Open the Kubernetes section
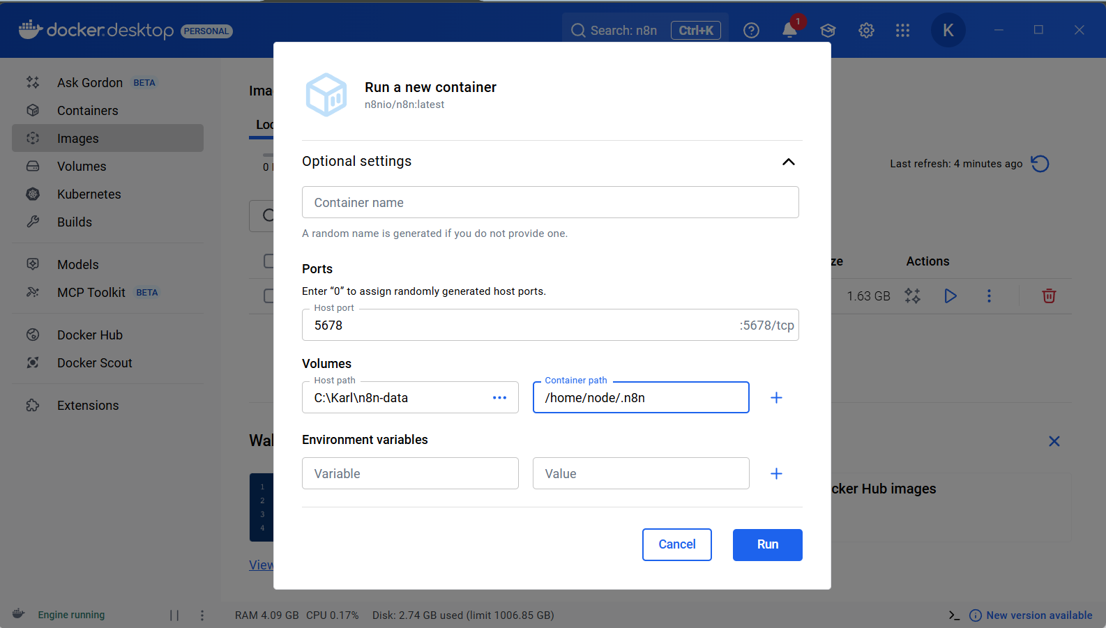The height and width of the screenshot is (628, 1106). 107,194
